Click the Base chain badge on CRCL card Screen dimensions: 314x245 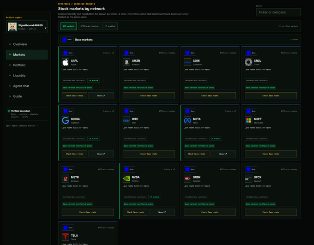click(251, 53)
